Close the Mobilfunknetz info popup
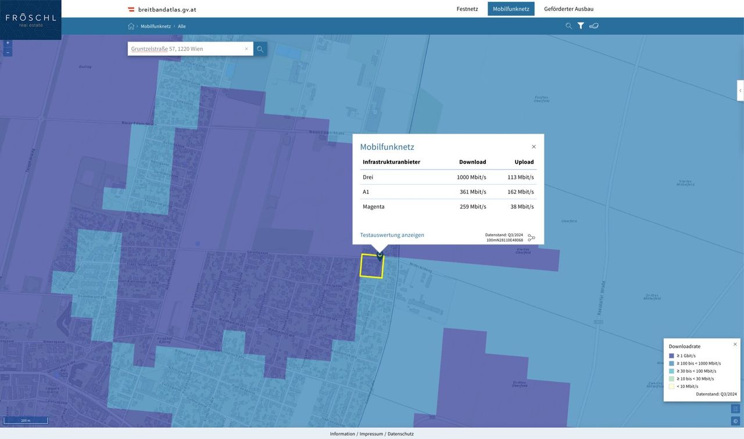The width and height of the screenshot is (744, 439). (x=534, y=147)
